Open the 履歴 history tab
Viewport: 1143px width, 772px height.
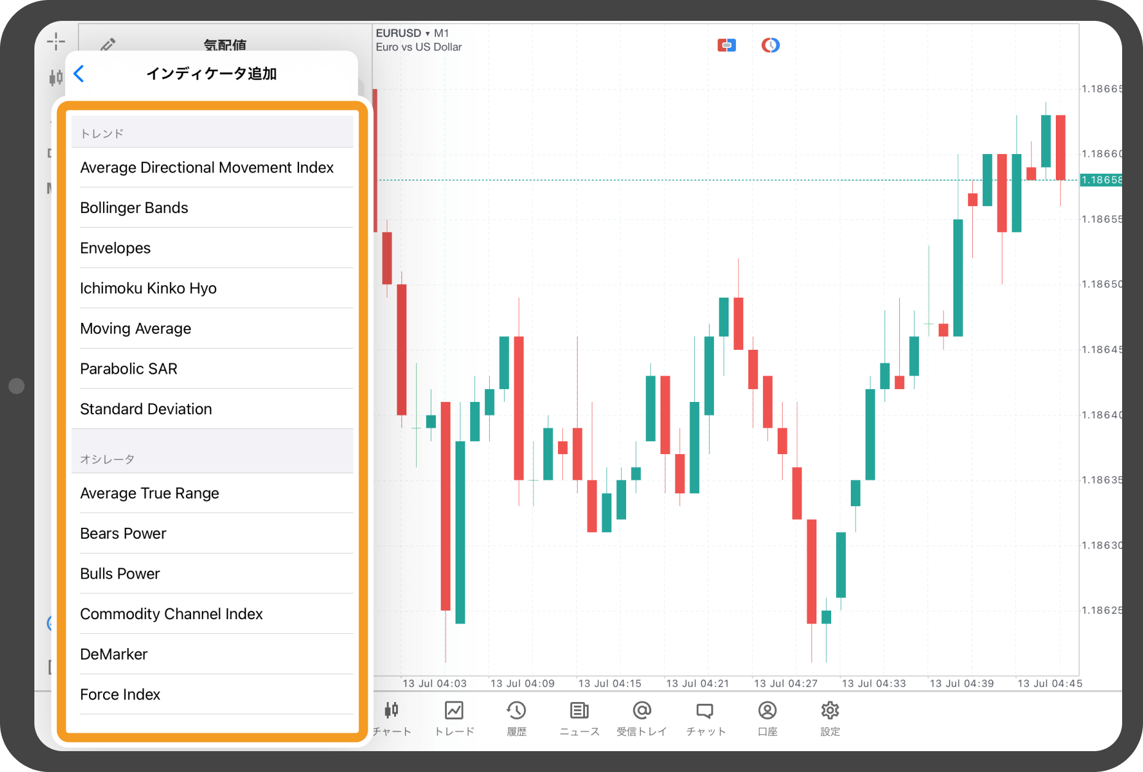pos(516,718)
